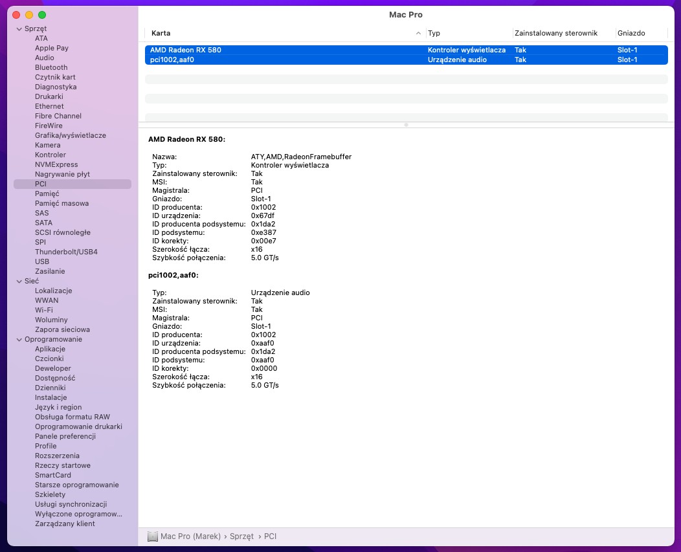Select Czcionki in the sidebar
The width and height of the screenshot is (681, 552).
pos(49,359)
